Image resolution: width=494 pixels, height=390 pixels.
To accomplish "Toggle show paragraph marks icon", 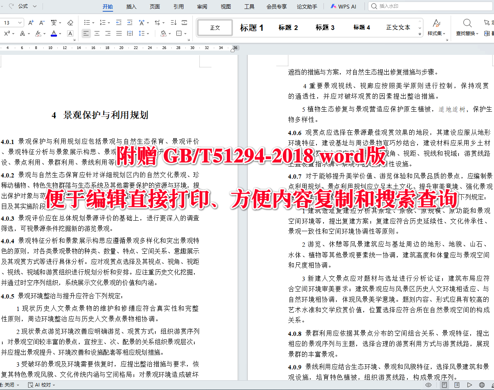I will [185, 23].
